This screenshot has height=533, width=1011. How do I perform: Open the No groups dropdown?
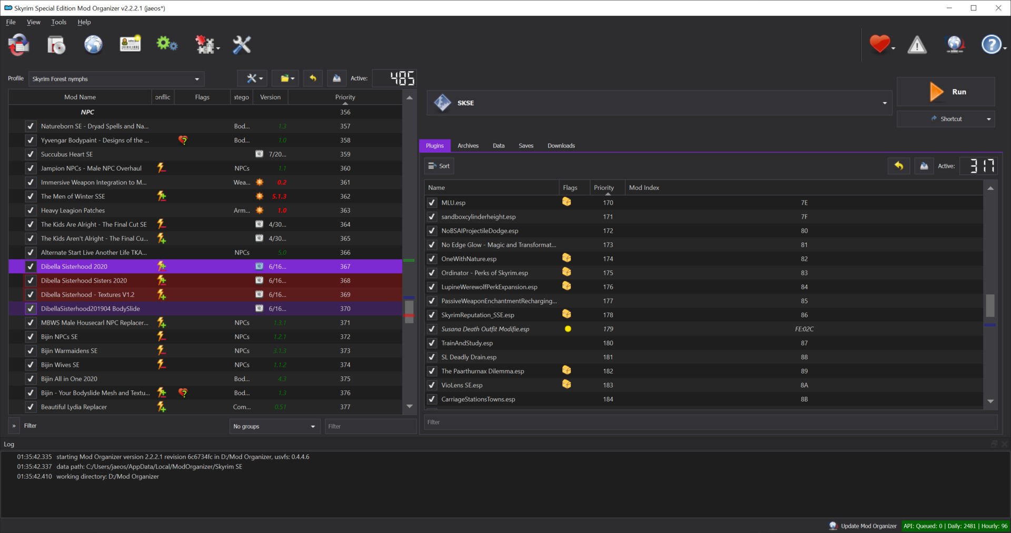pyautogui.click(x=274, y=426)
